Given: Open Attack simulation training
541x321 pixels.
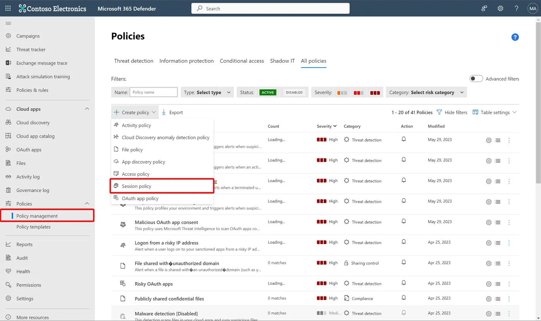Looking at the screenshot, I should (x=43, y=77).
